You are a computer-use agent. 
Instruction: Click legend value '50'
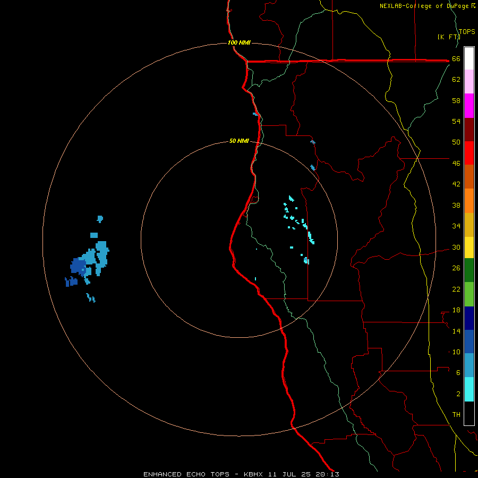(x=456, y=142)
